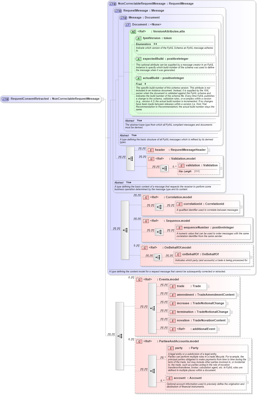Select the 'RequestConsentRetracted' type label
This screenshot has height=395, width=257.
[30, 99]
